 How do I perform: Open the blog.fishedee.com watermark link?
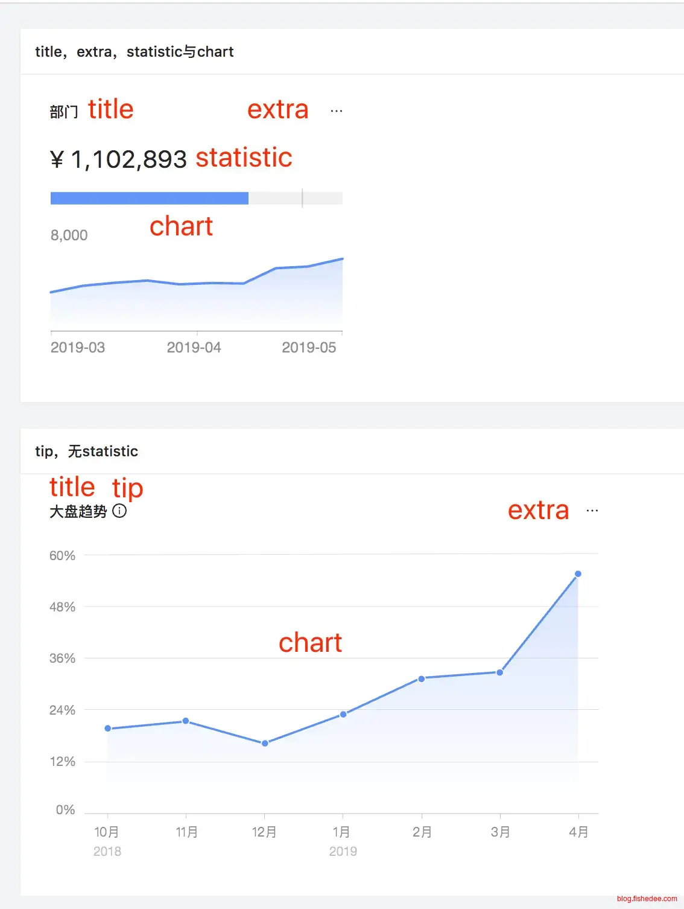(647, 899)
